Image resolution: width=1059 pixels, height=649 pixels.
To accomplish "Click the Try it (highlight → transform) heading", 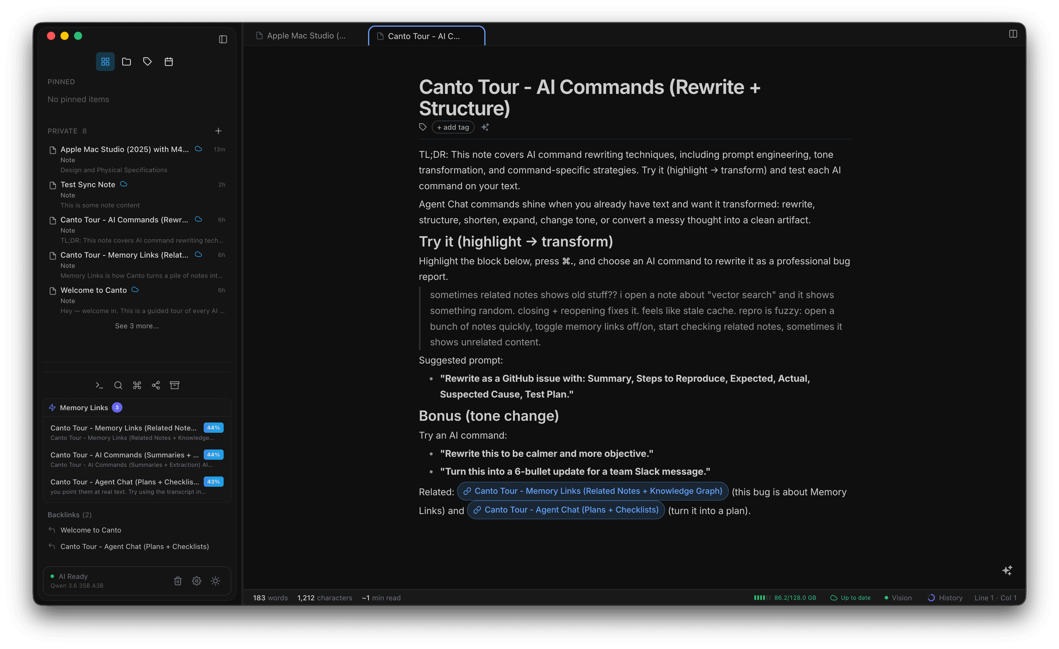I will [516, 241].
